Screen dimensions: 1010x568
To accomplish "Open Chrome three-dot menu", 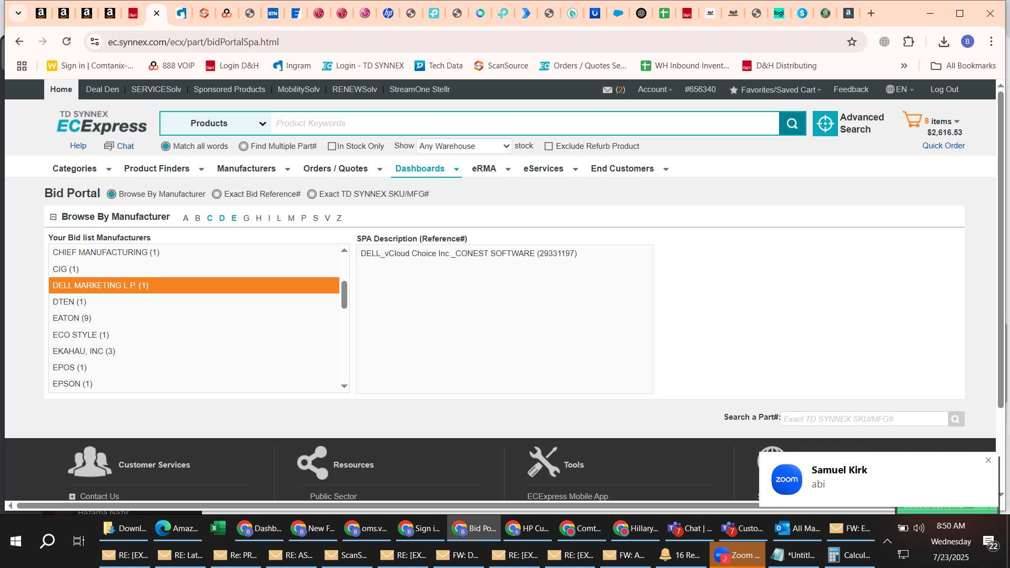I will tap(991, 42).
